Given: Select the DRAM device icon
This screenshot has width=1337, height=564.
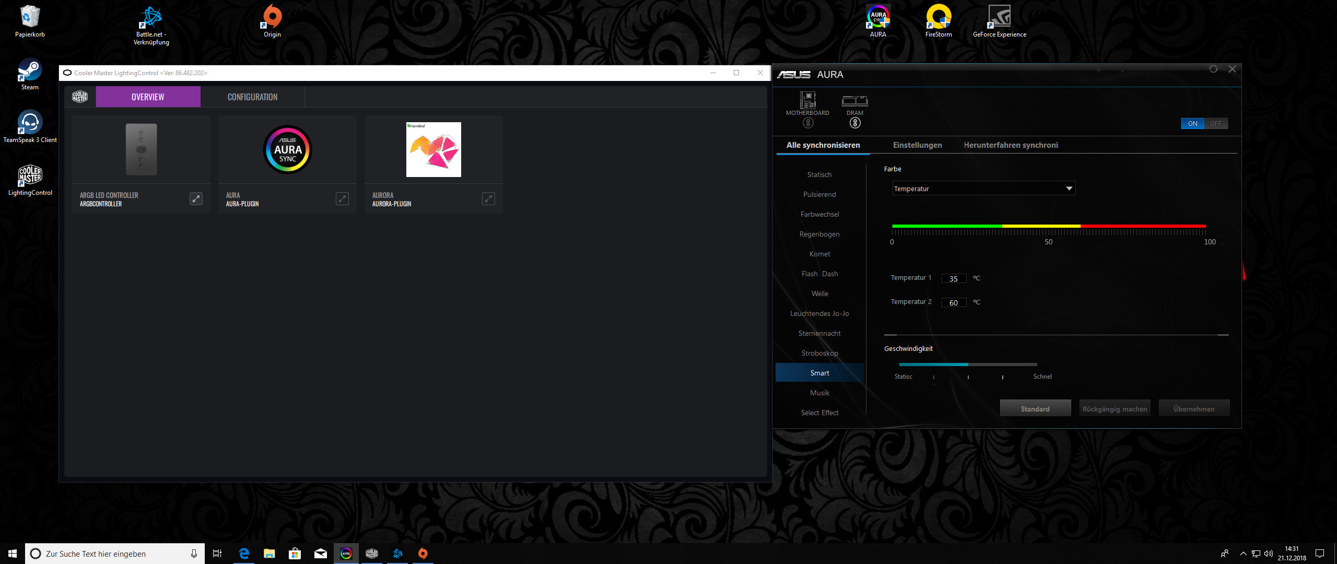Looking at the screenshot, I should (x=854, y=100).
